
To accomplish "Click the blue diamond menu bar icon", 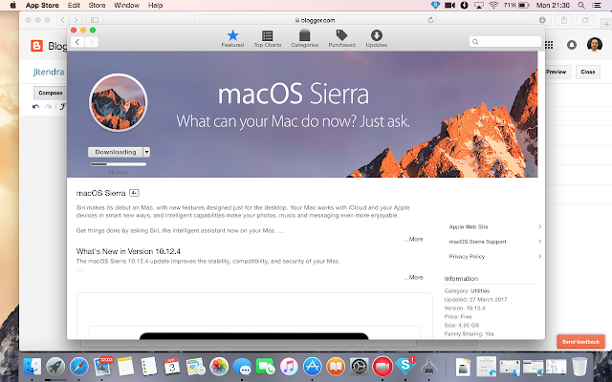I will pos(435,5).
